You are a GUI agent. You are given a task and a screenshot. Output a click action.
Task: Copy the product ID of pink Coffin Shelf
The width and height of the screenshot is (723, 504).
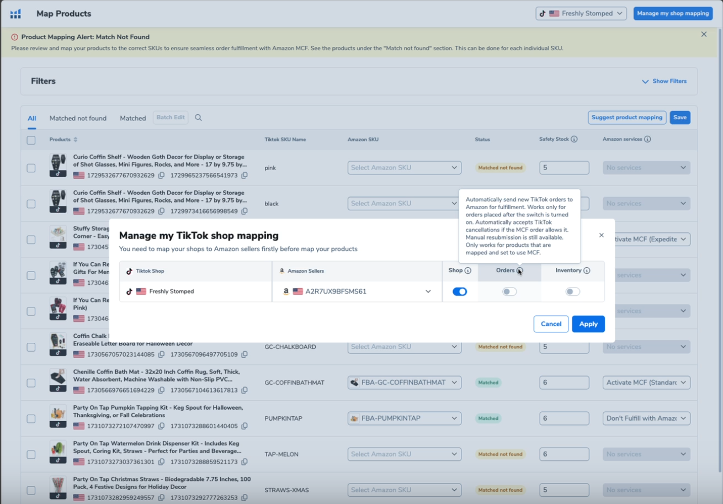tap(161, 176)
